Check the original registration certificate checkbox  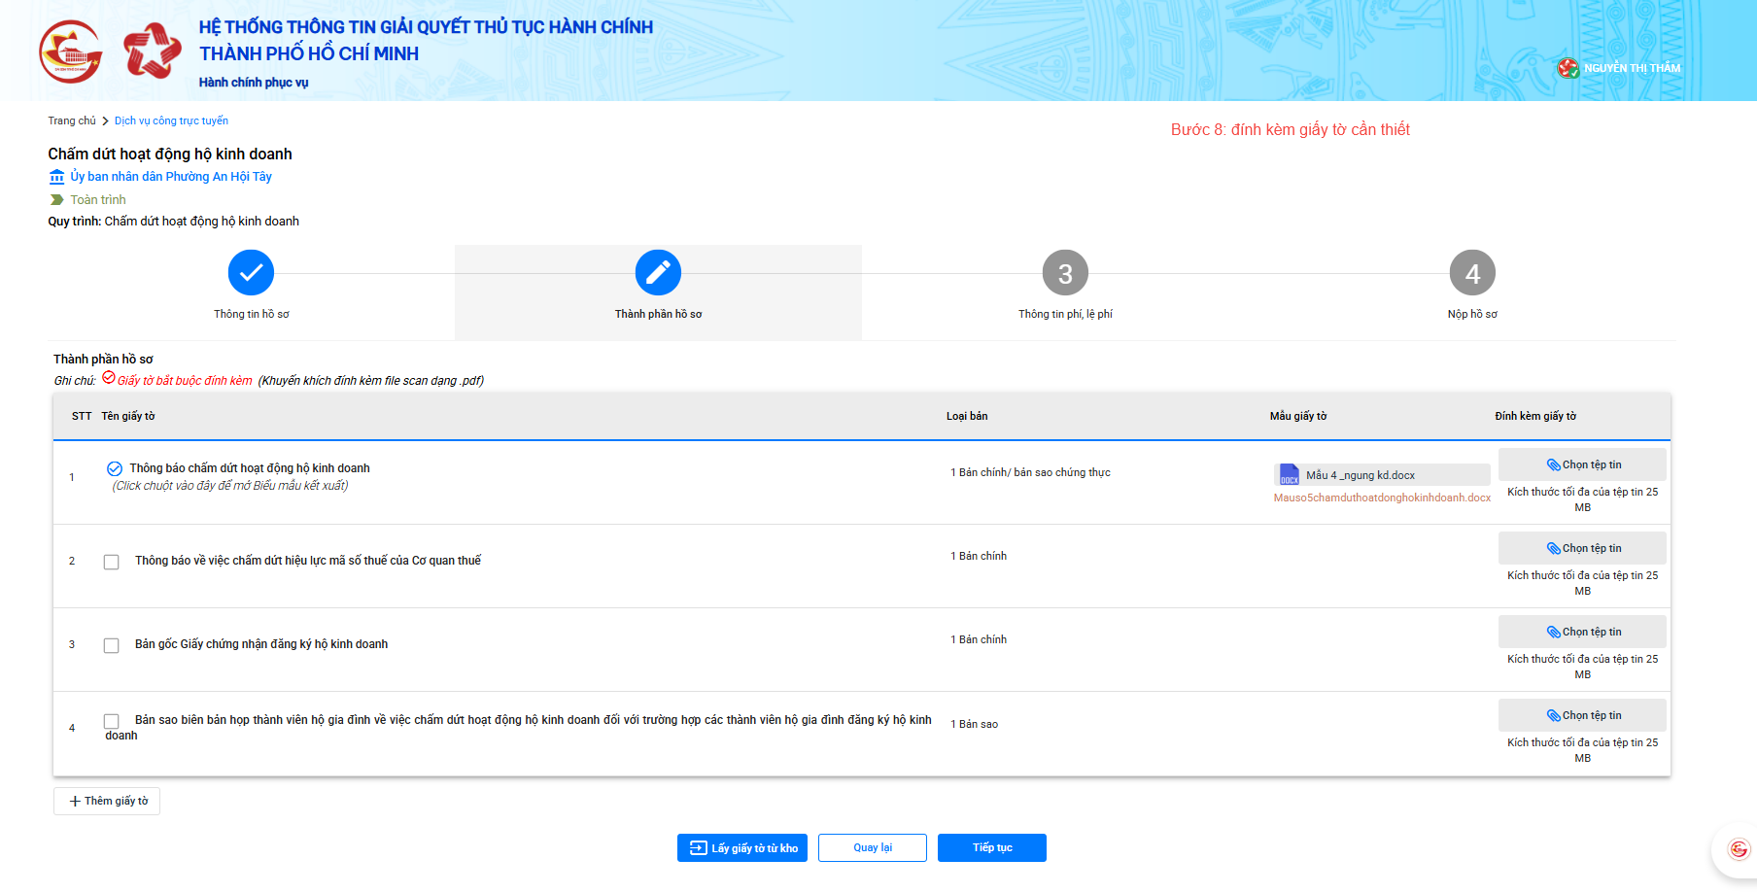112,645
